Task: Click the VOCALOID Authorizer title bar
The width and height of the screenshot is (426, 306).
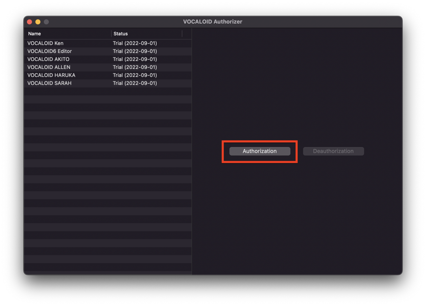Action: 212,22
